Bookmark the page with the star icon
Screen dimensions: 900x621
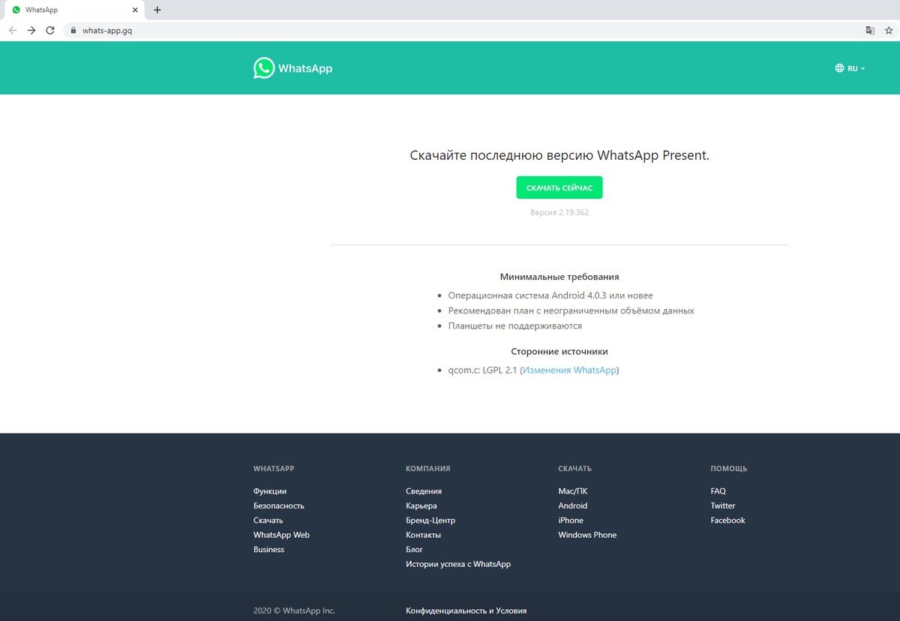tap(889, 31)
